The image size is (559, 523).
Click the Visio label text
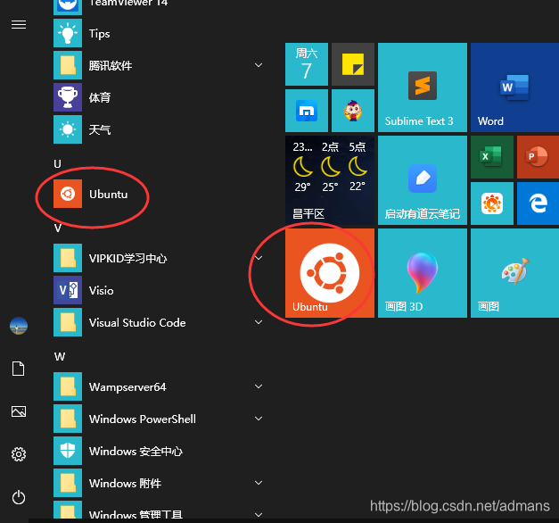click(102, 291)
